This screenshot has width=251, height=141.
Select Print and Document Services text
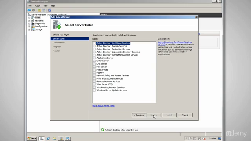[110, 78]
